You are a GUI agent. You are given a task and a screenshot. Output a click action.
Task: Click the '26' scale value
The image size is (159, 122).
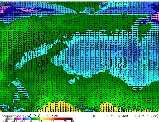(x=53, y=121)
